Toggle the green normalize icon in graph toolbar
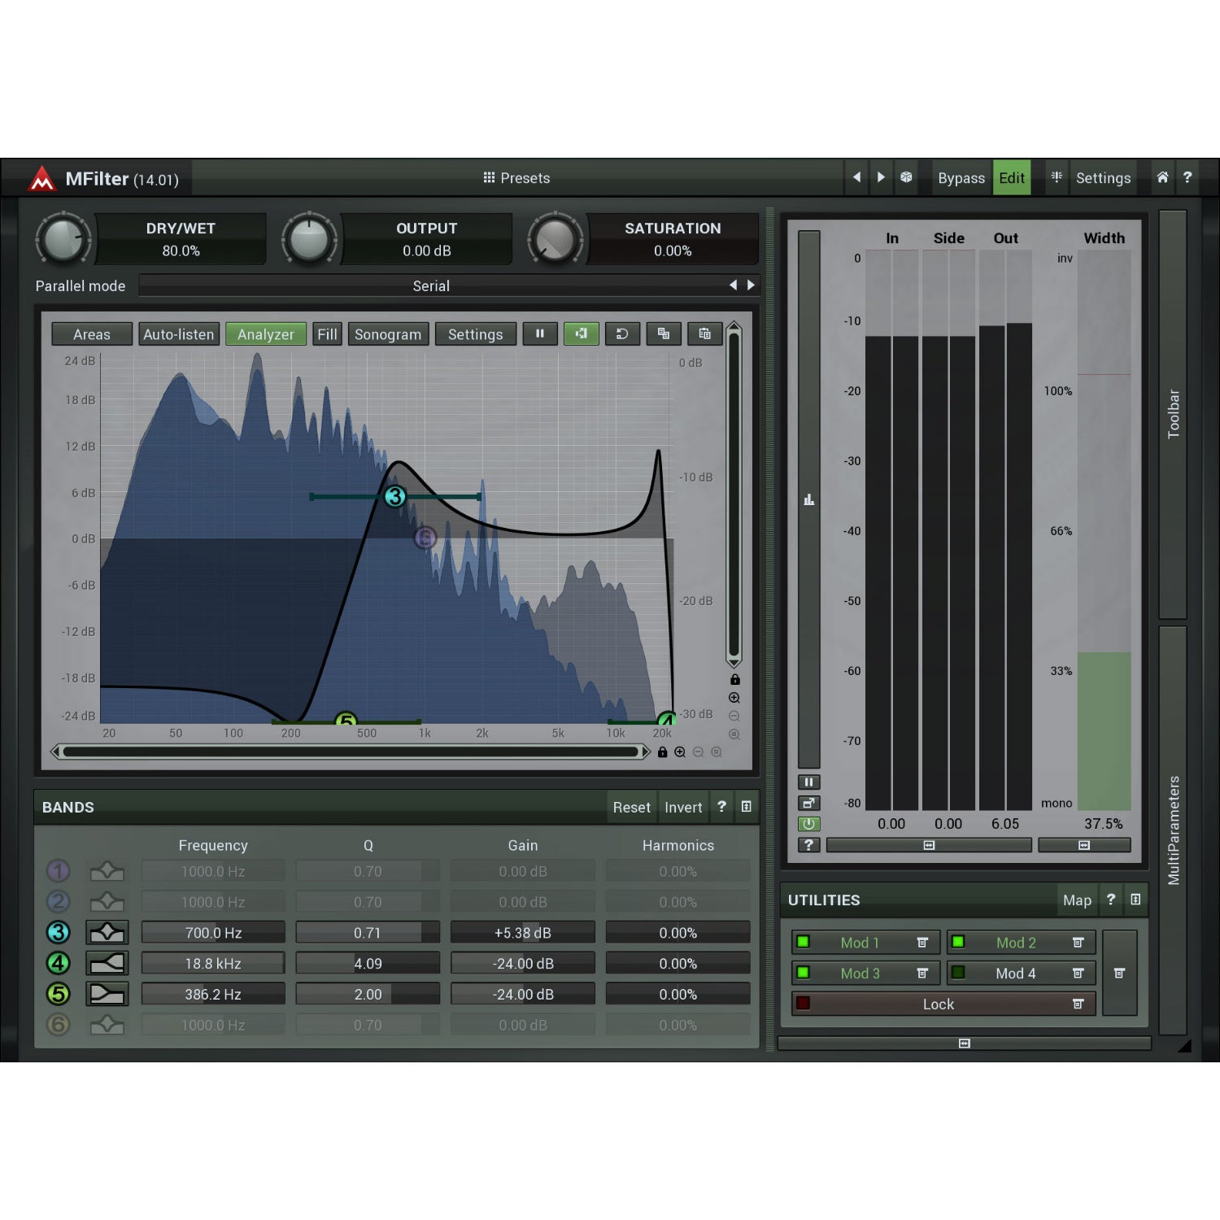 tap(581, 333)
